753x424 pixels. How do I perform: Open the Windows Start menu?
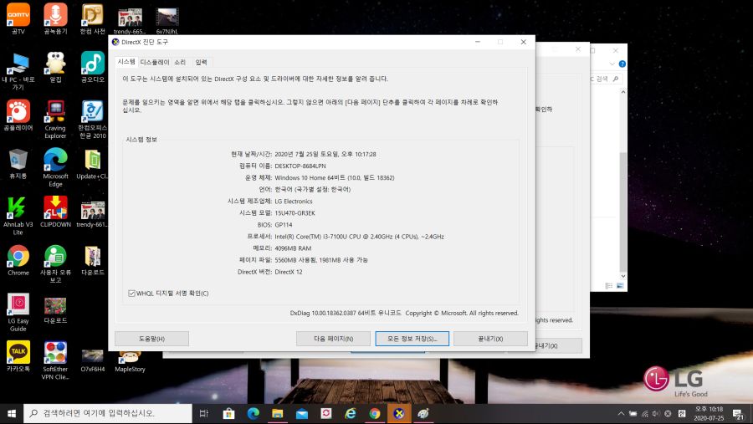[12, 413]
